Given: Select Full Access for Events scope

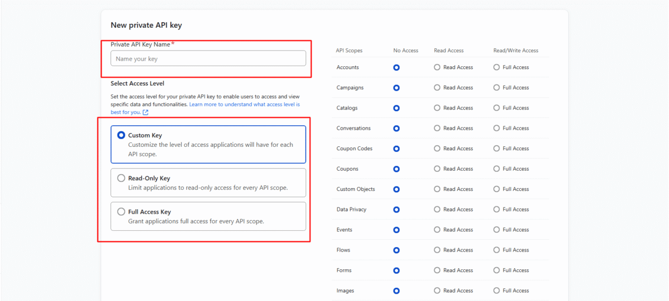Looking at the screenshot, I should (x=497, y=230).
